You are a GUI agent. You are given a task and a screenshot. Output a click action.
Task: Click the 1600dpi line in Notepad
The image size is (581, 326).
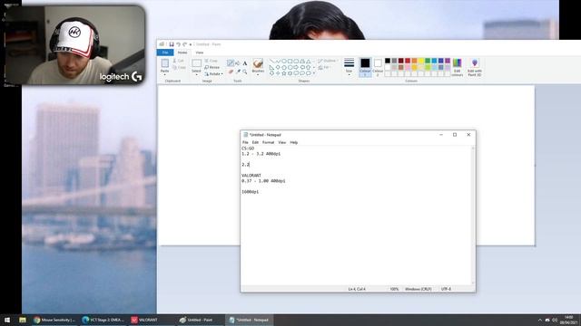point(251,192)
